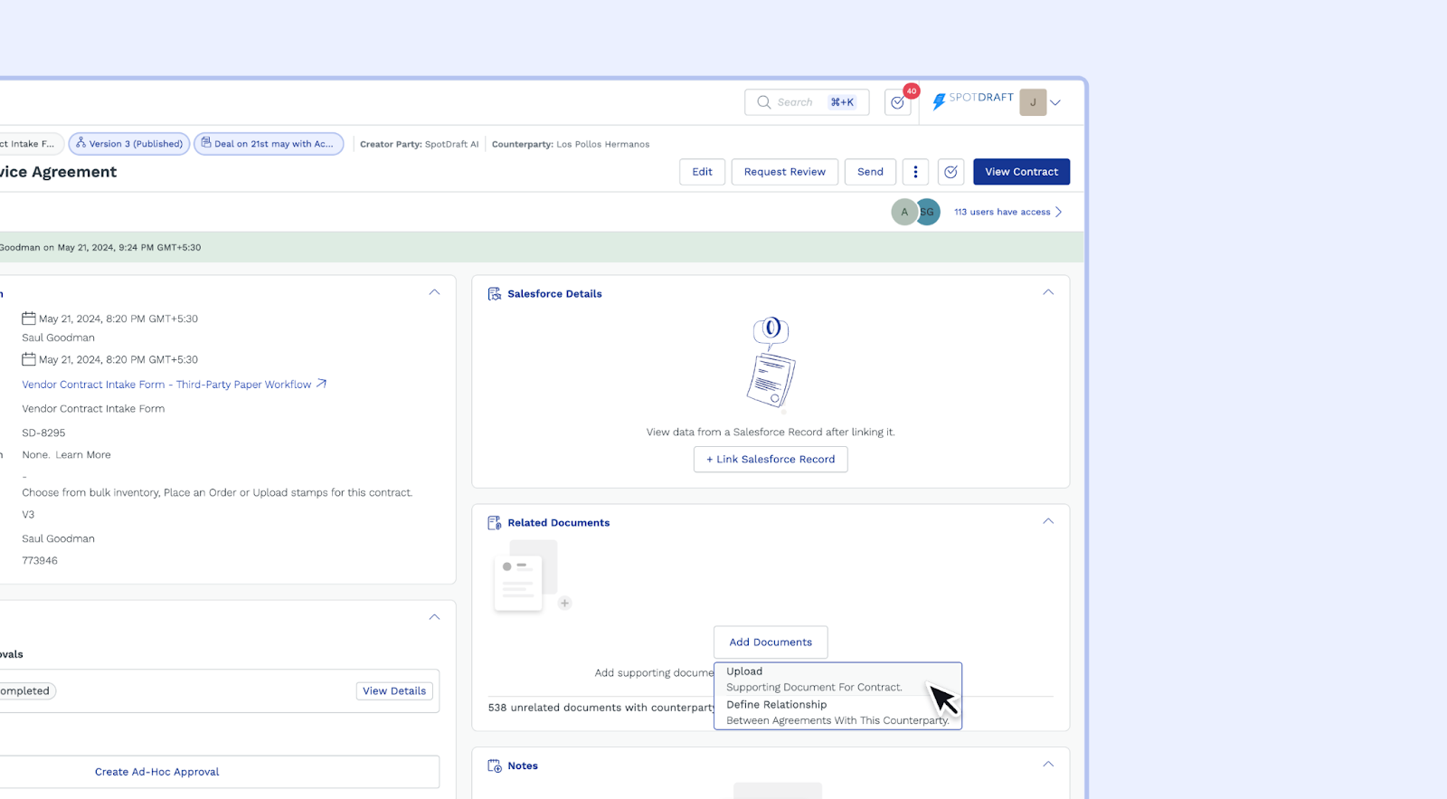Viewport: 1447px width, 799px height.
Task: Click the checklist icon beside View Contract
Action: (950, 172)
